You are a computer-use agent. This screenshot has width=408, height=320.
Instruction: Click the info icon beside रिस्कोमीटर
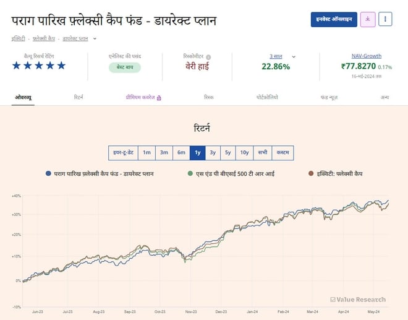tap(208, 56)
